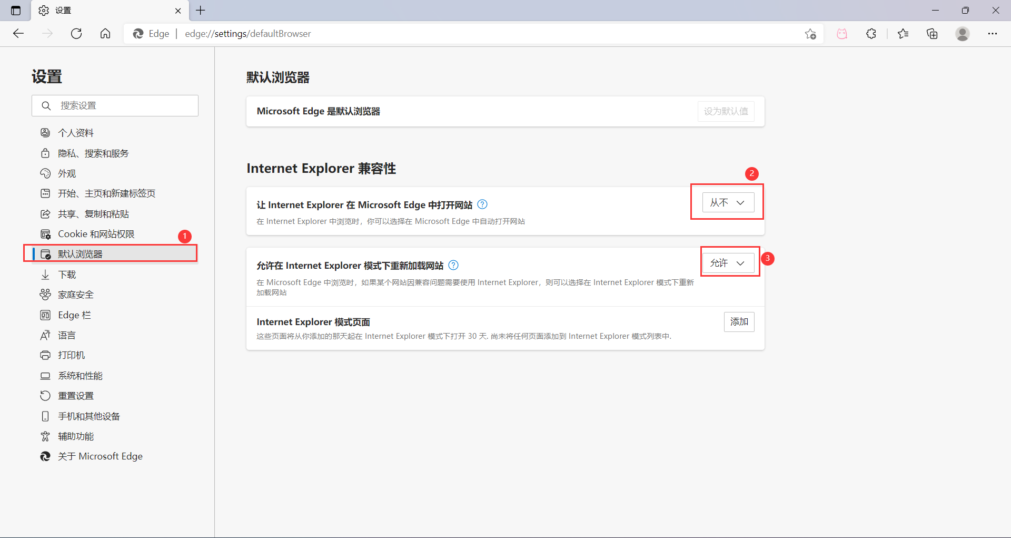This screenshot has width=1011, height=538.
Task: Open a new tab with plus icon
Action: (201, 11)
